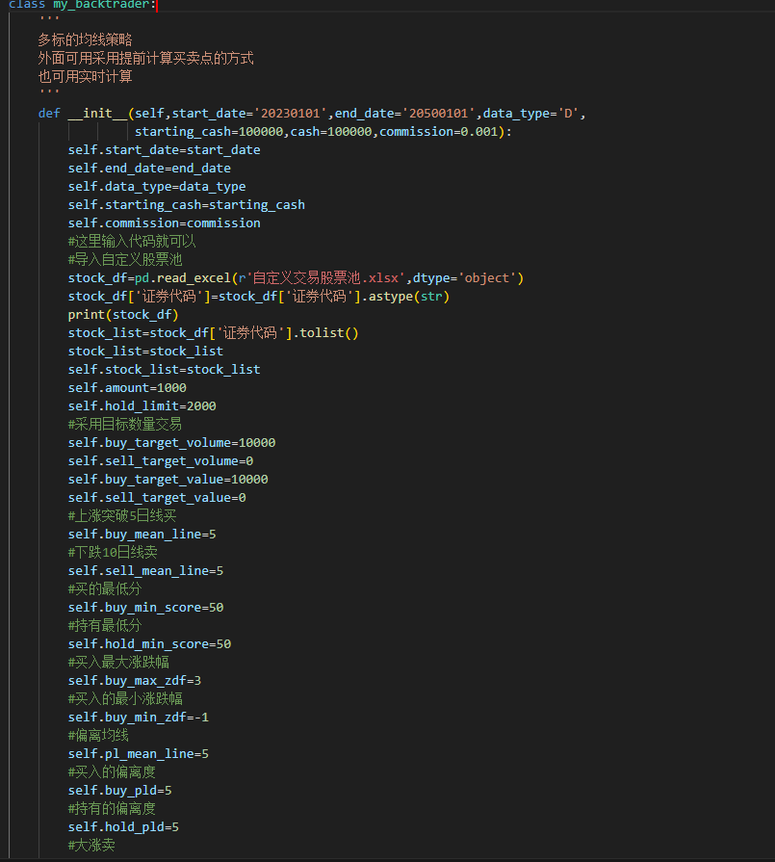Screen dimensions: 775x862
Task: Click comment #偏离均线
Action: coord(98,735)
